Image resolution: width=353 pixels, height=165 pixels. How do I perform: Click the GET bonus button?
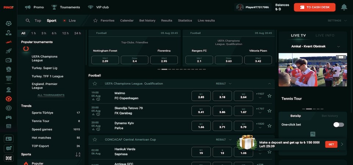331,144
